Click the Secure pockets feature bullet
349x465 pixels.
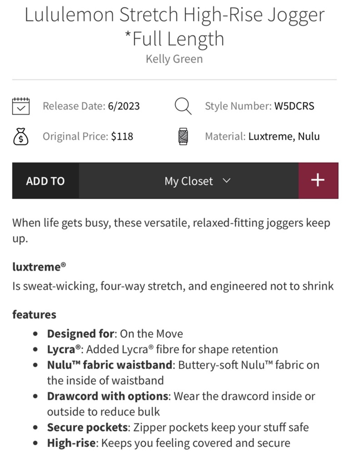click(x=178, y=427)
